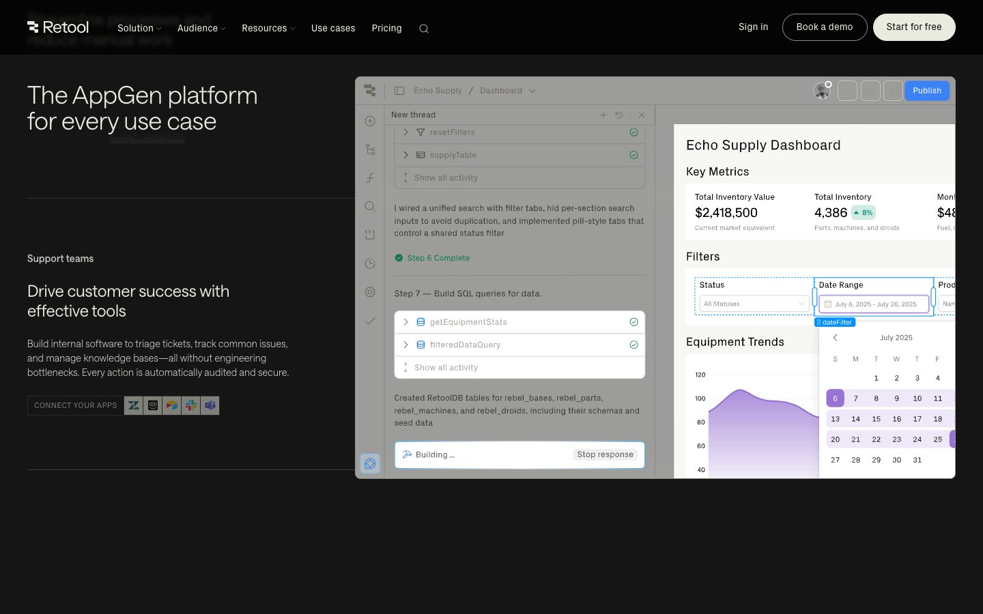Expand the Audience menu
983x614 pixels.
(x=201, y=28)
